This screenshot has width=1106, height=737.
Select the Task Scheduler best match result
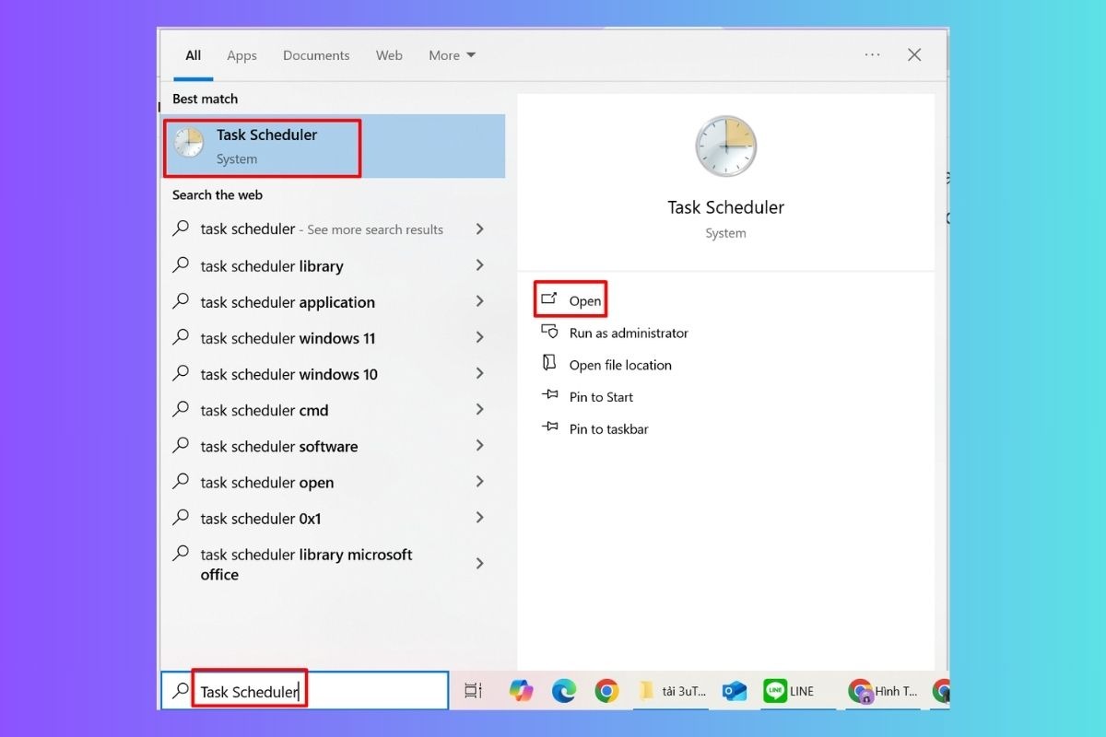point(334,146)
